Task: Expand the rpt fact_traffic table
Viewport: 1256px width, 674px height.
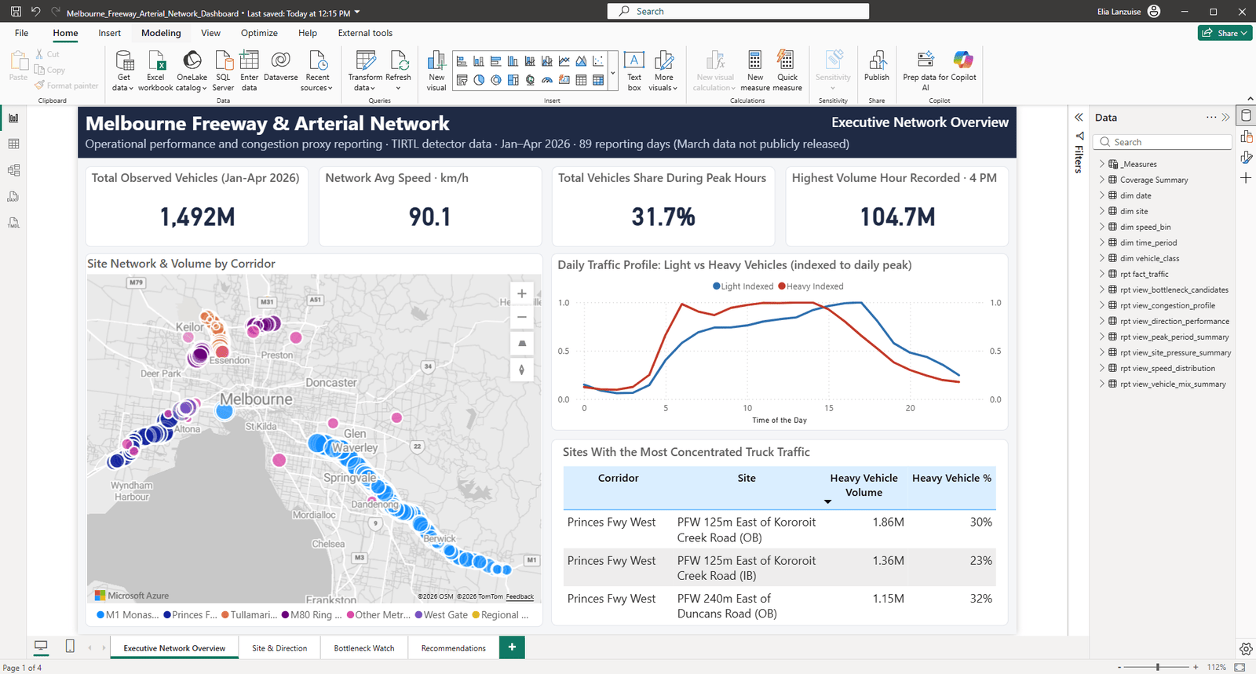Action: 1102,274
